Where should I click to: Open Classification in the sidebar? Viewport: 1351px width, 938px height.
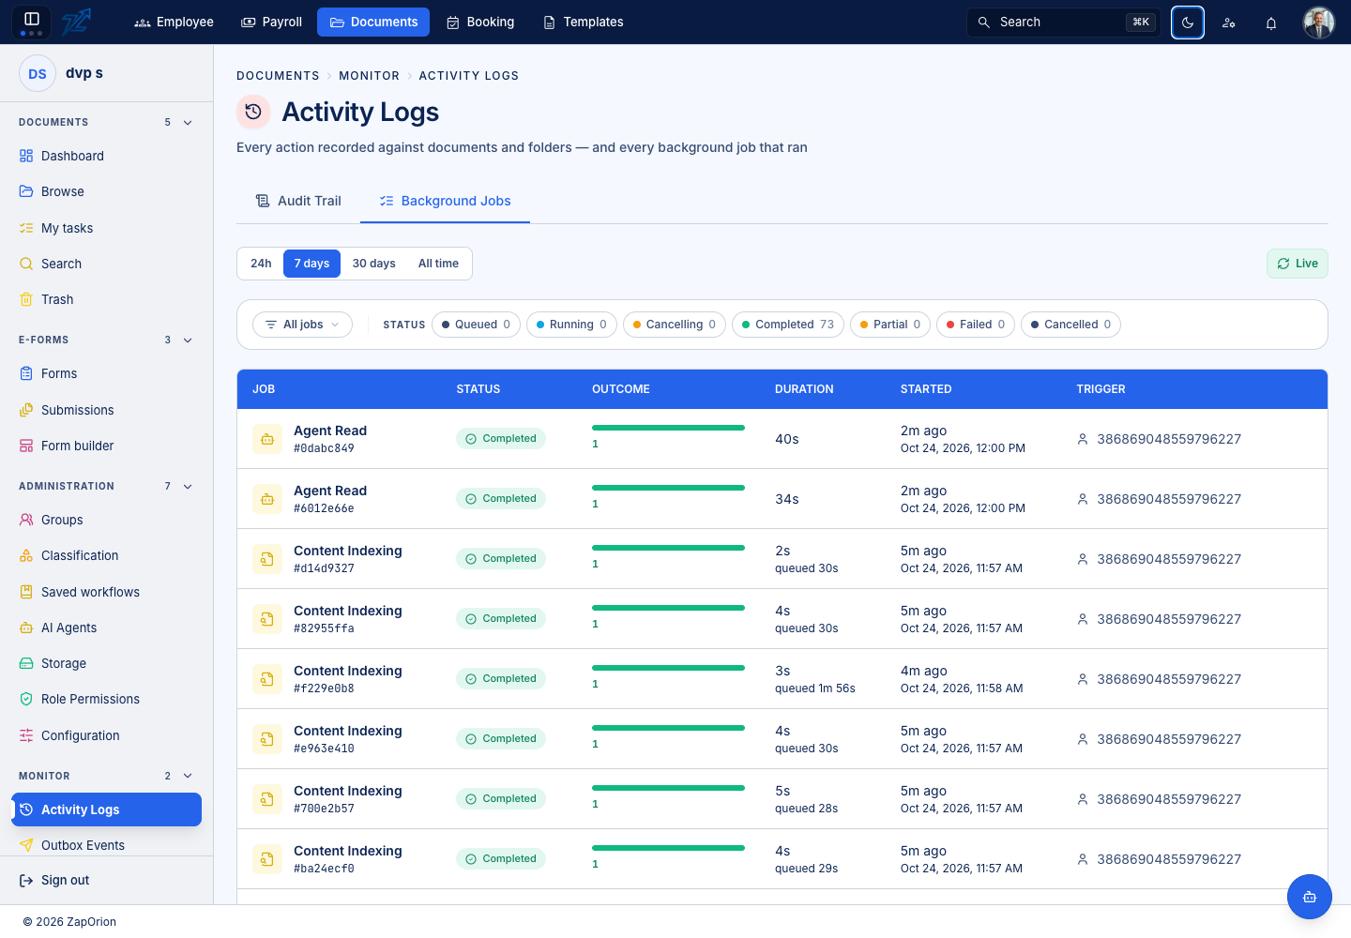(107, 555)
